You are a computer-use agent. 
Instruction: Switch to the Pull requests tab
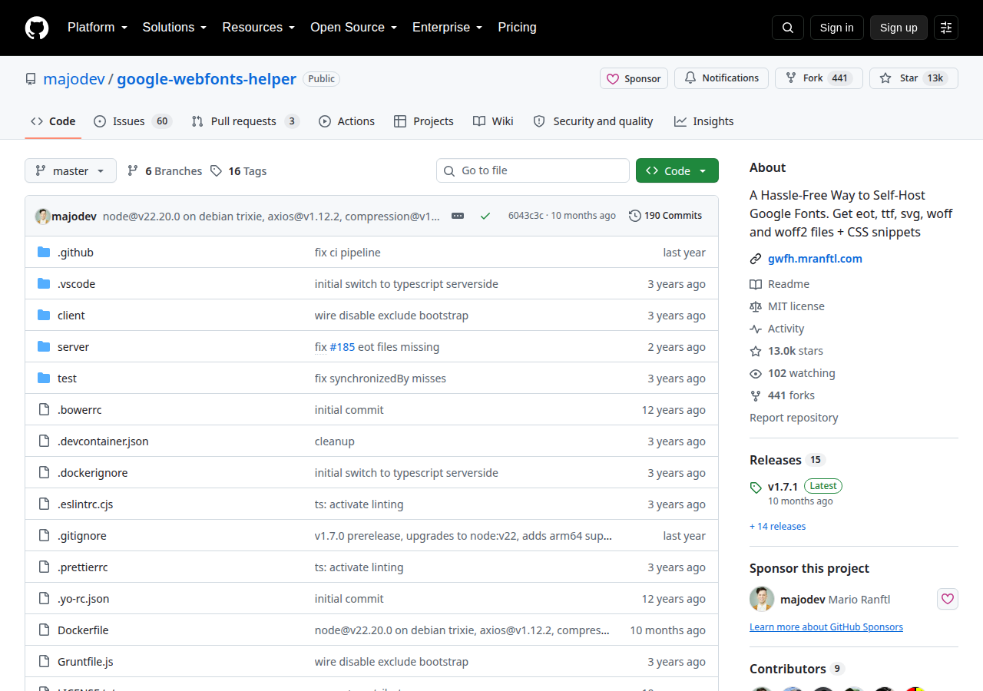coord(245,121)
